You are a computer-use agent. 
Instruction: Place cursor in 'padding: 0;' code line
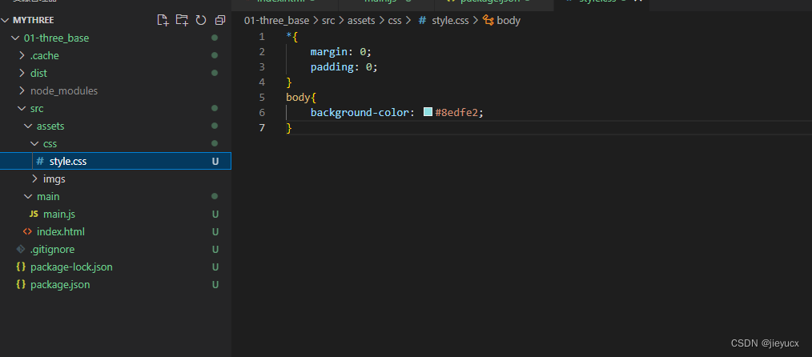pyautogui.click(x=344, y=66)
